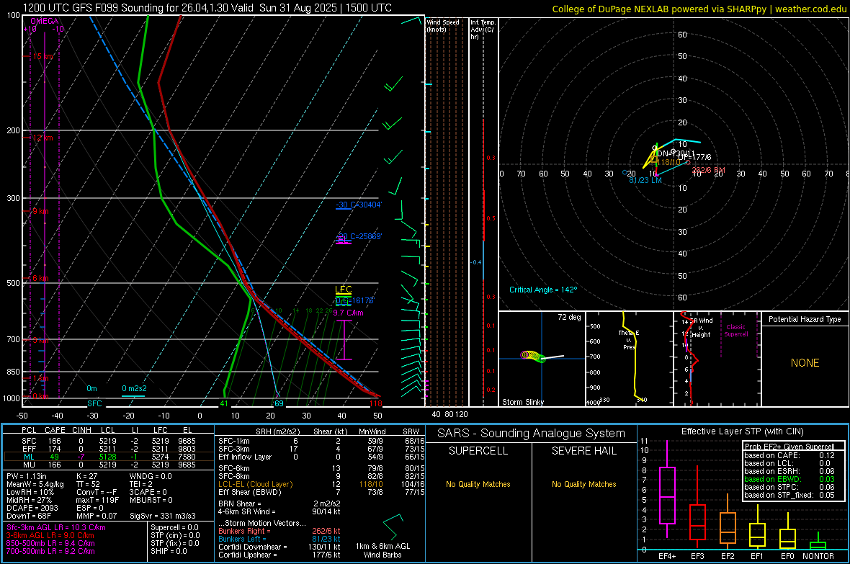Click the 'EF0' axis label
This screenshot has height=564, width=850.
[787, 556]
